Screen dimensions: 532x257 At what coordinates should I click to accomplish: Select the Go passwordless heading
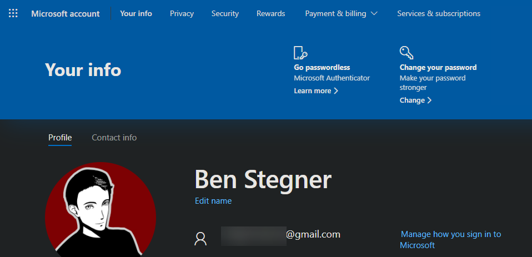[x=322, y=68]
